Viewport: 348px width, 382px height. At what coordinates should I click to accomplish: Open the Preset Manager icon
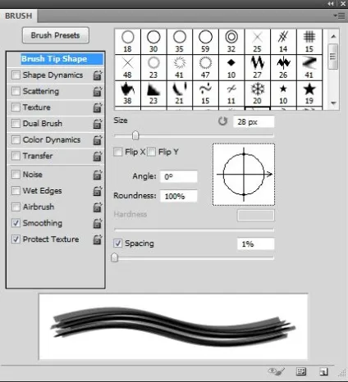tap(301, 371)
